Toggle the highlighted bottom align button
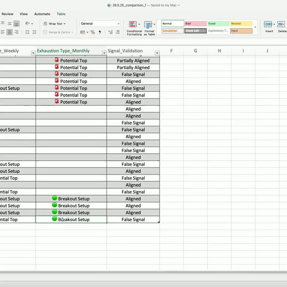 pos(17,24)
